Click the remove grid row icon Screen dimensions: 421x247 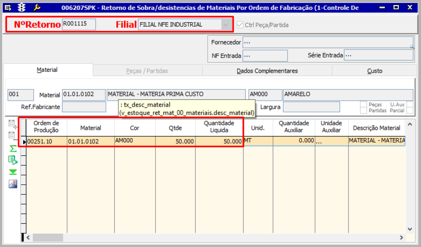(12, 136)
